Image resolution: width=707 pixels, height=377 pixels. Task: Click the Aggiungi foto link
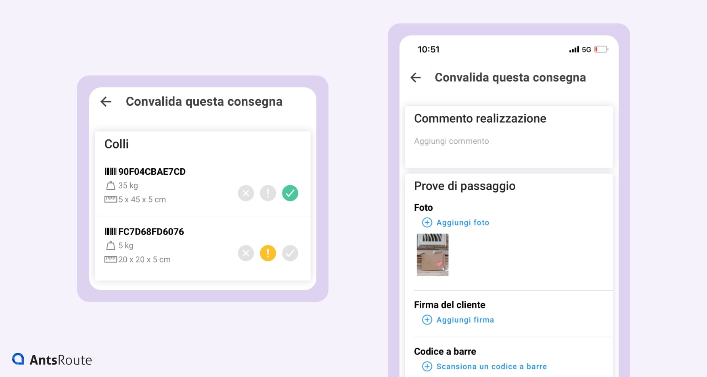pos(462,222)
